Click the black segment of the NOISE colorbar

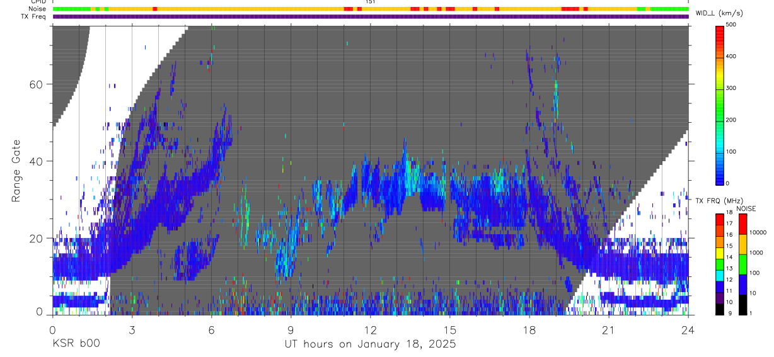click(742, 305)
